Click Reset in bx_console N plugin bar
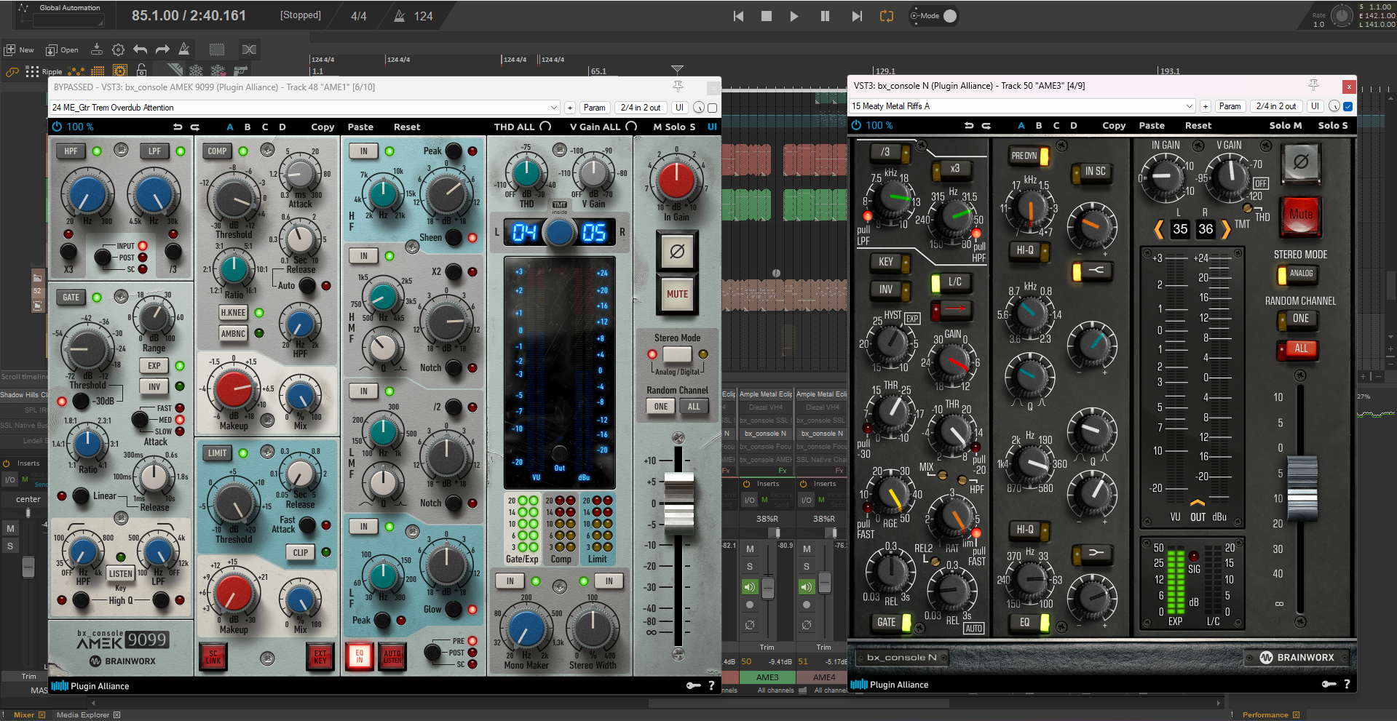 [x=1198, y=125]
